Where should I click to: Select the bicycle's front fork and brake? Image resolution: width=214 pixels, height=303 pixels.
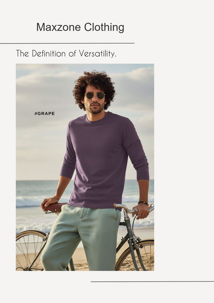click(x=132, y=238)
